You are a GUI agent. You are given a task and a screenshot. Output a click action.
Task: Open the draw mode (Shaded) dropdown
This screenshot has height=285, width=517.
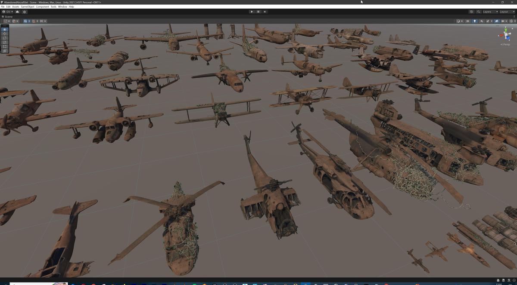click(x=459, y=21)
